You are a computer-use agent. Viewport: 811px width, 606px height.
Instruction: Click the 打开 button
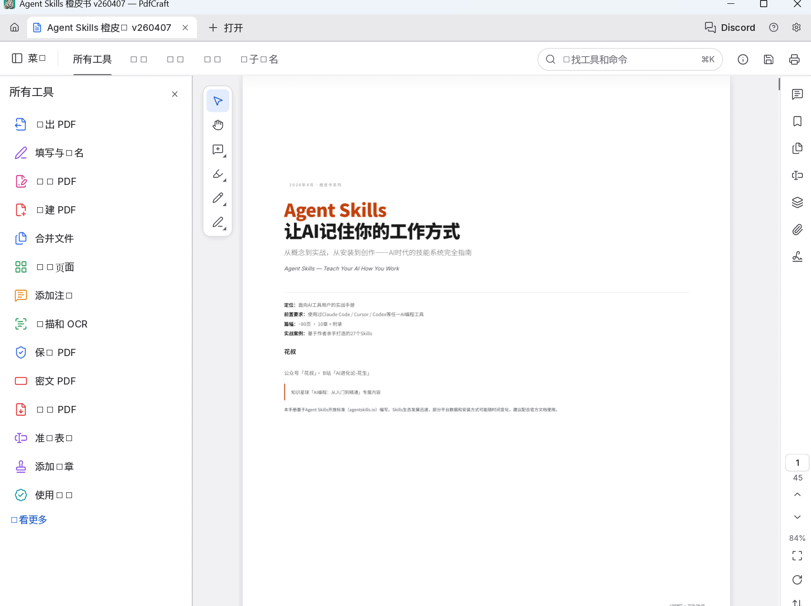click(x=226, y=28)
